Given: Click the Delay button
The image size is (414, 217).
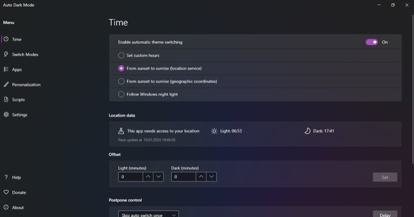Looking at the screenshot, I should click(385, 214).
